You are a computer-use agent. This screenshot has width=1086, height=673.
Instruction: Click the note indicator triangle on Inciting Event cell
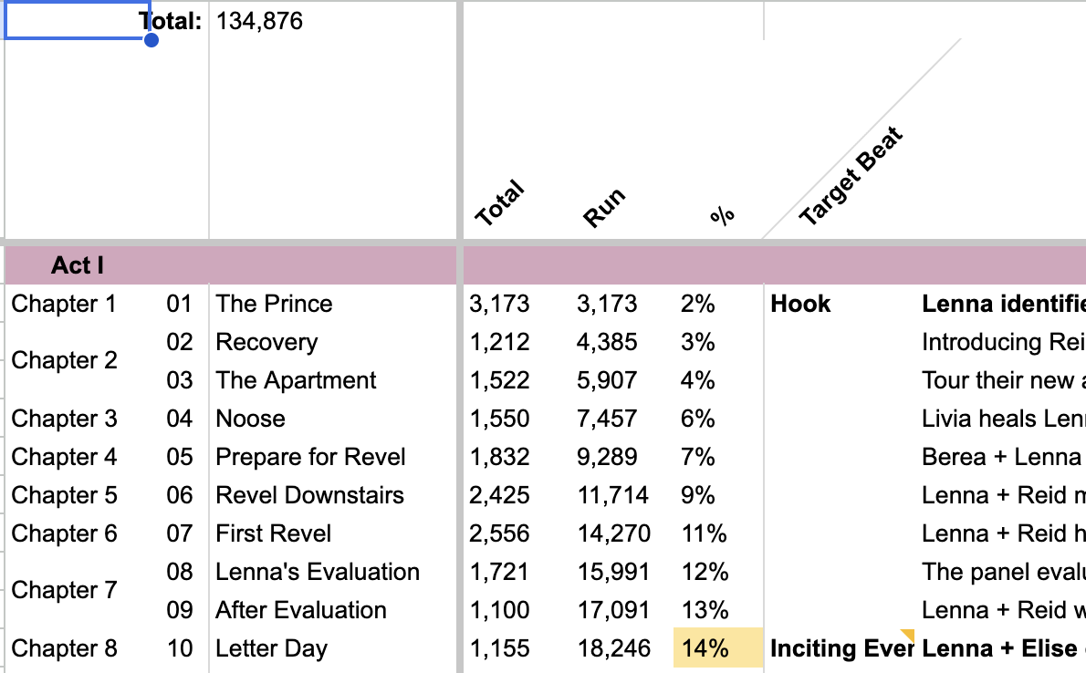(x=908, y=634)
